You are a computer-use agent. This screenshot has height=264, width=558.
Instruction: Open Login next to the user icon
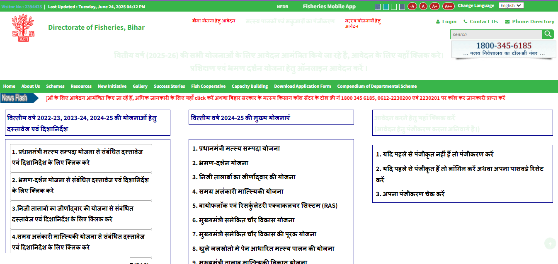point(449,22)
